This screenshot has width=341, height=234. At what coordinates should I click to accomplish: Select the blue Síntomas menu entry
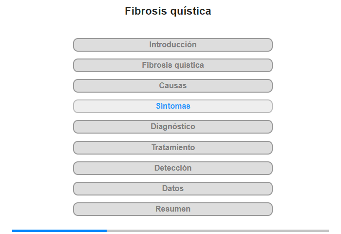pos(173,106)
